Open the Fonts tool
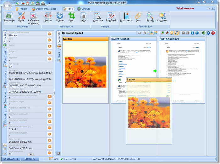This screenshot has height=164, width=220. tap(21, 17)
